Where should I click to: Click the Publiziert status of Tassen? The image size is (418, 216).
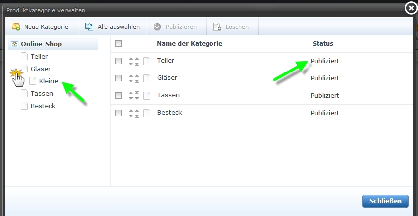(x=324, y=95)
